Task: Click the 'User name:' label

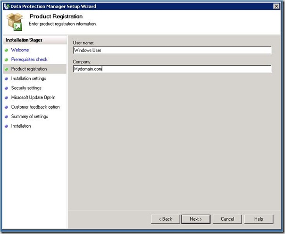Action: [x=84, y=43]
